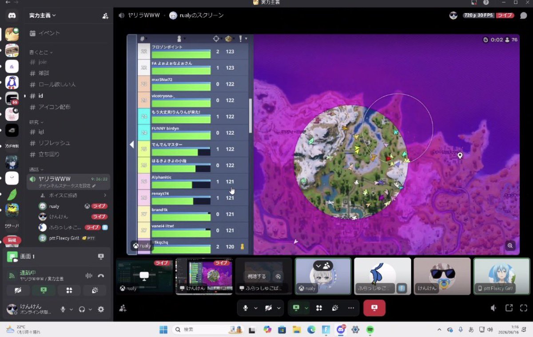Open the penguin avatar server
The image size is (533, 337).
(x=12, y=82)
